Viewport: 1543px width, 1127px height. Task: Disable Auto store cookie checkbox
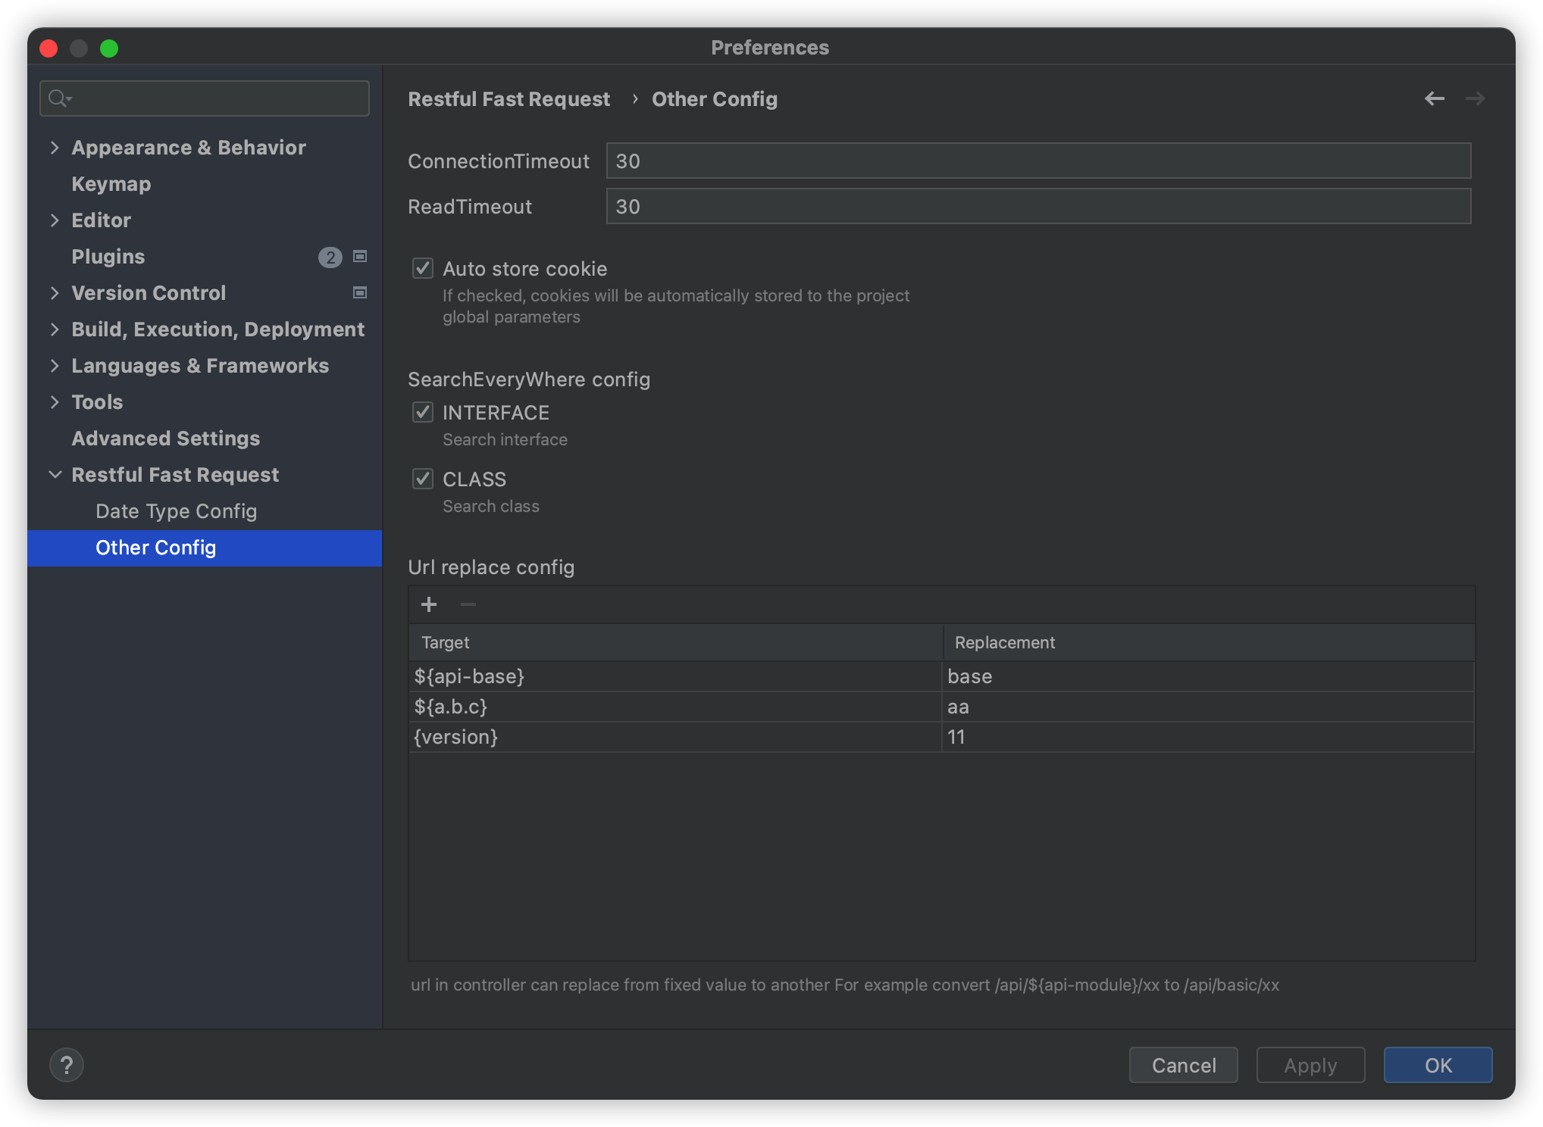(x=423, y=268)
